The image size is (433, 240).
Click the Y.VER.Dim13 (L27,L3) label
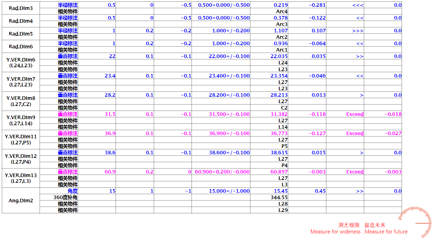point(21,178)
